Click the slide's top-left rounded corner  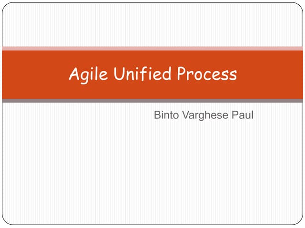(5, 5)
